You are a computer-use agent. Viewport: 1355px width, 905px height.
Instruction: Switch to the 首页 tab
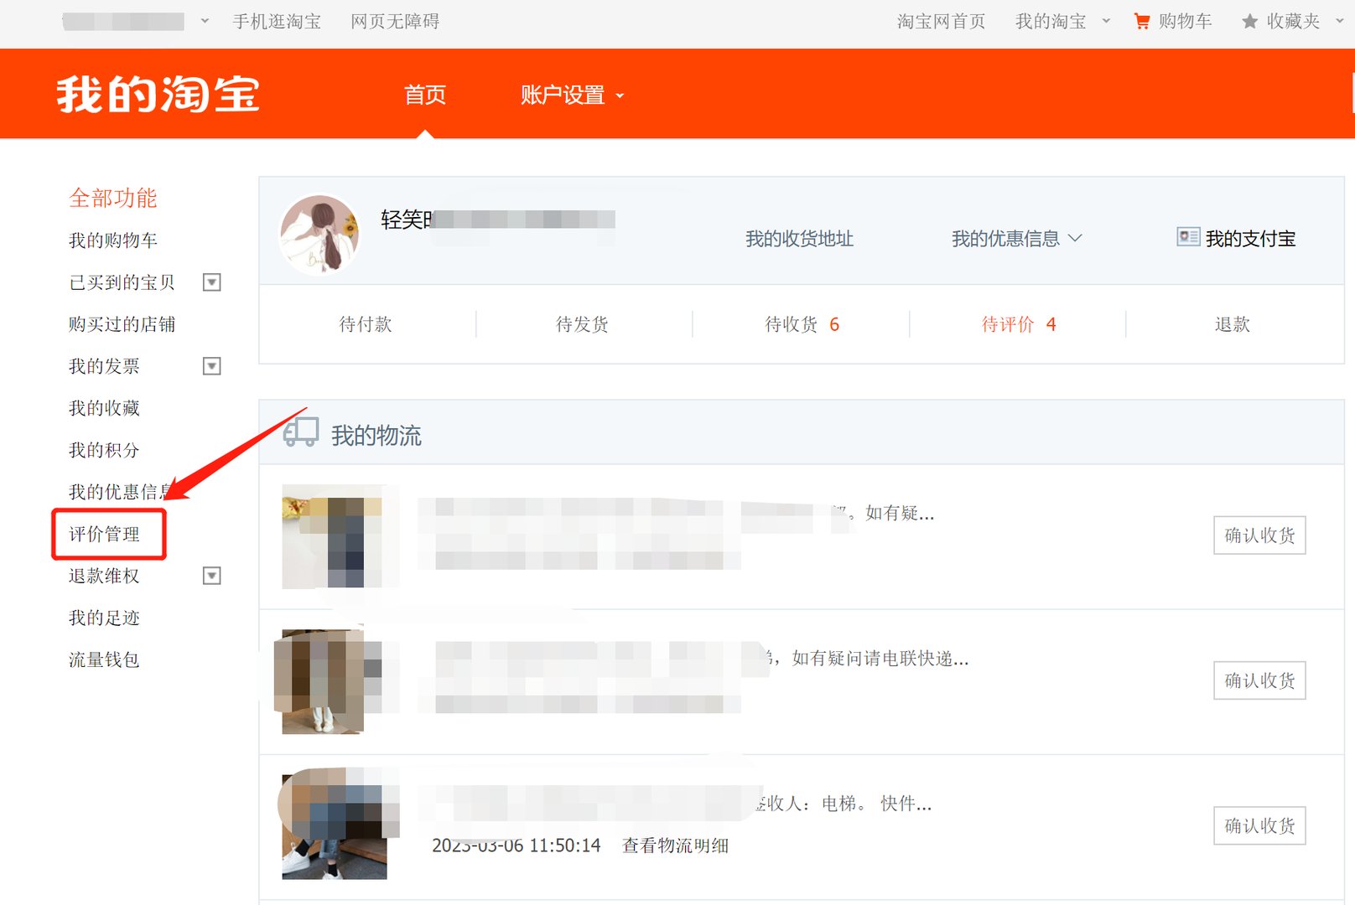pyautogui.click(x=424, y=95)
